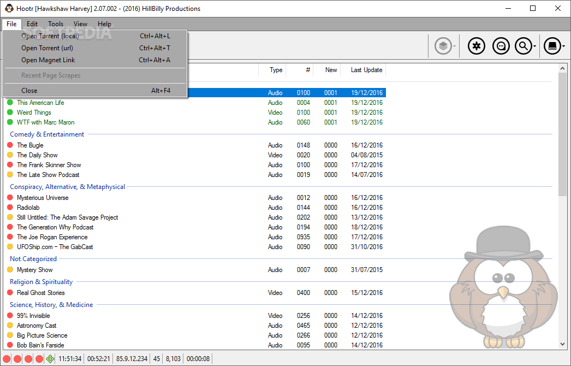
Task: Open the File menu
Action: point(11,24)
